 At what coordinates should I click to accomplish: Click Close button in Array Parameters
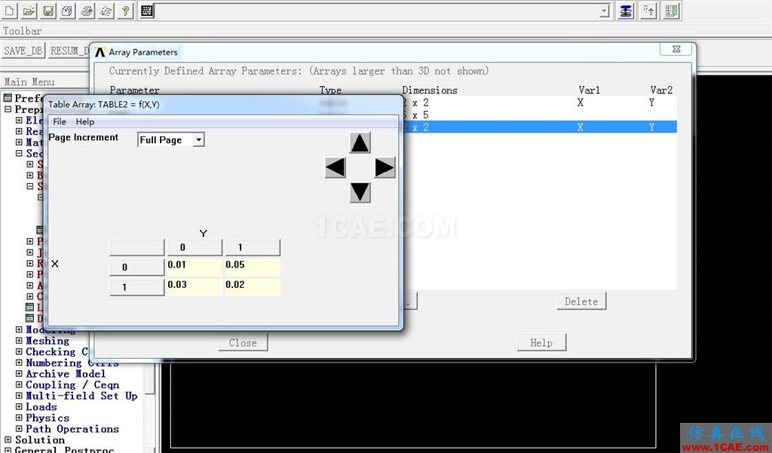click(x=244, y=343)
